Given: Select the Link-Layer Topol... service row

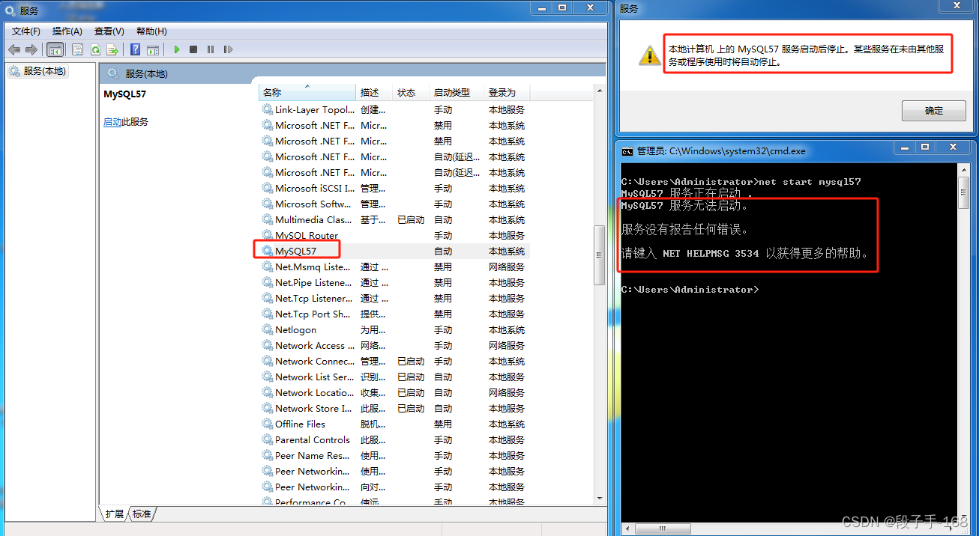Looking at the screenshot, I should pyautogui.click(x=394, y=110).
